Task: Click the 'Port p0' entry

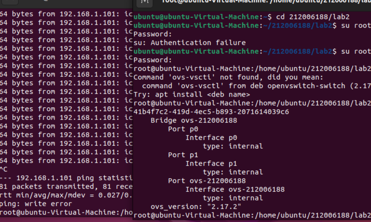Action: (x=183, y=129)
